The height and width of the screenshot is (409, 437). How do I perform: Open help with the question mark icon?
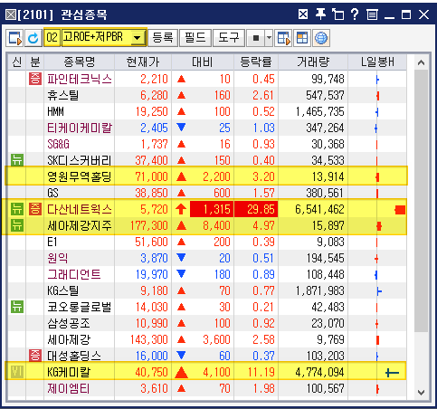point(355,14)
